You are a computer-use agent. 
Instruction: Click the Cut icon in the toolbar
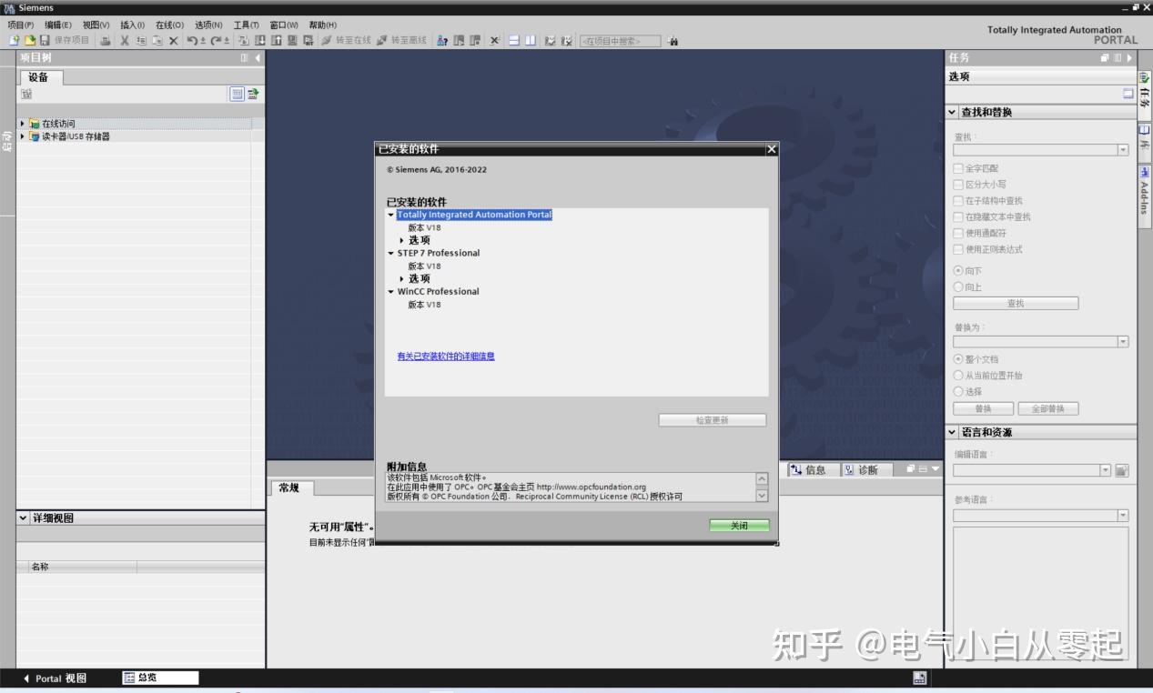125,40
